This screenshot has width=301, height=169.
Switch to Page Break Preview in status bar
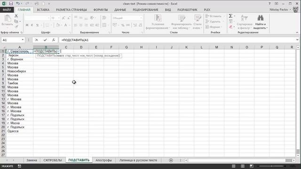click(252, 166)
